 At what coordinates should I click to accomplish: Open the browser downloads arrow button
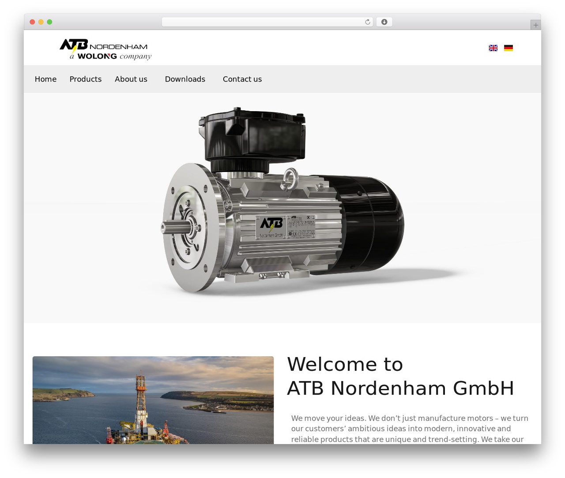[x=384, y=22]
